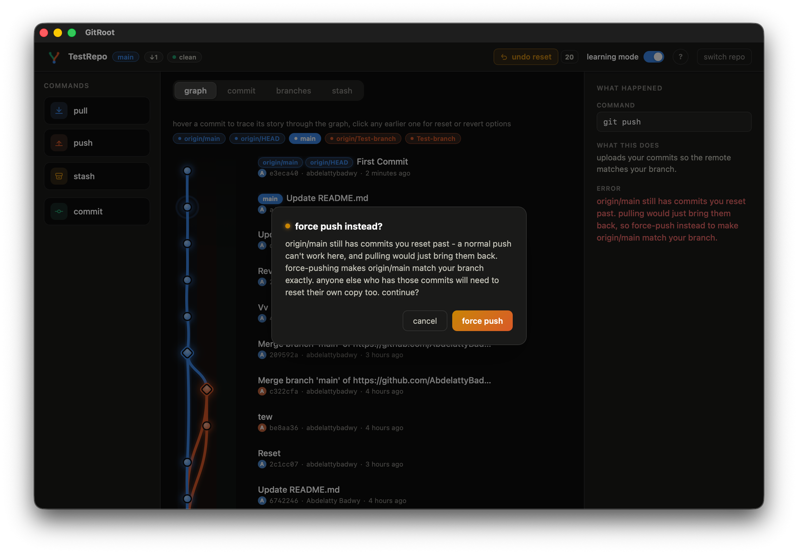
Task: Toggle the main branch filter chip
Action: coord(305,138)
